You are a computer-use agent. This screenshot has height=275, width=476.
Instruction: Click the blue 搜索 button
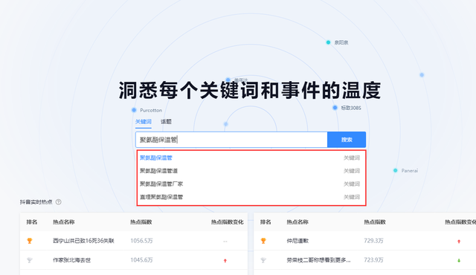click(347, 140)
